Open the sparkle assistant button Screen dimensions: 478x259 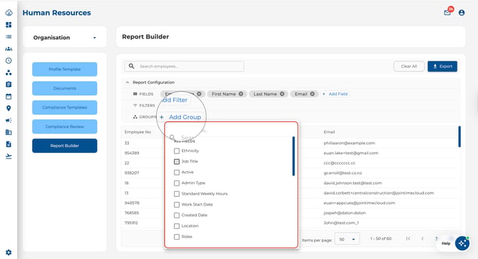[462, 243]
